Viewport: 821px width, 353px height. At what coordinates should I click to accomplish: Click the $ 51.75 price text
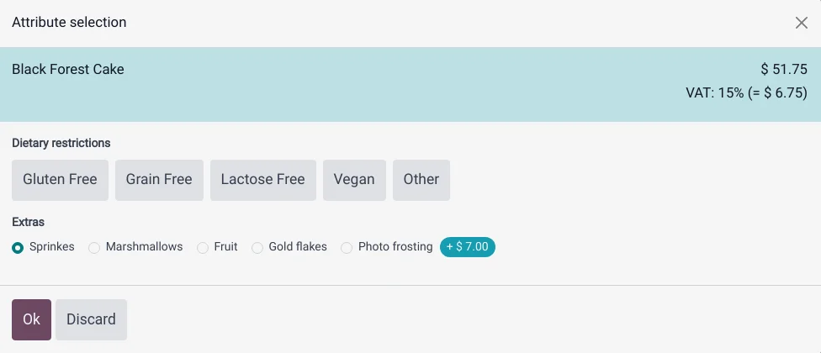(784, 70)
